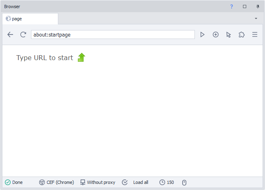
Task: Reload the current page
Action: point(23,35)
